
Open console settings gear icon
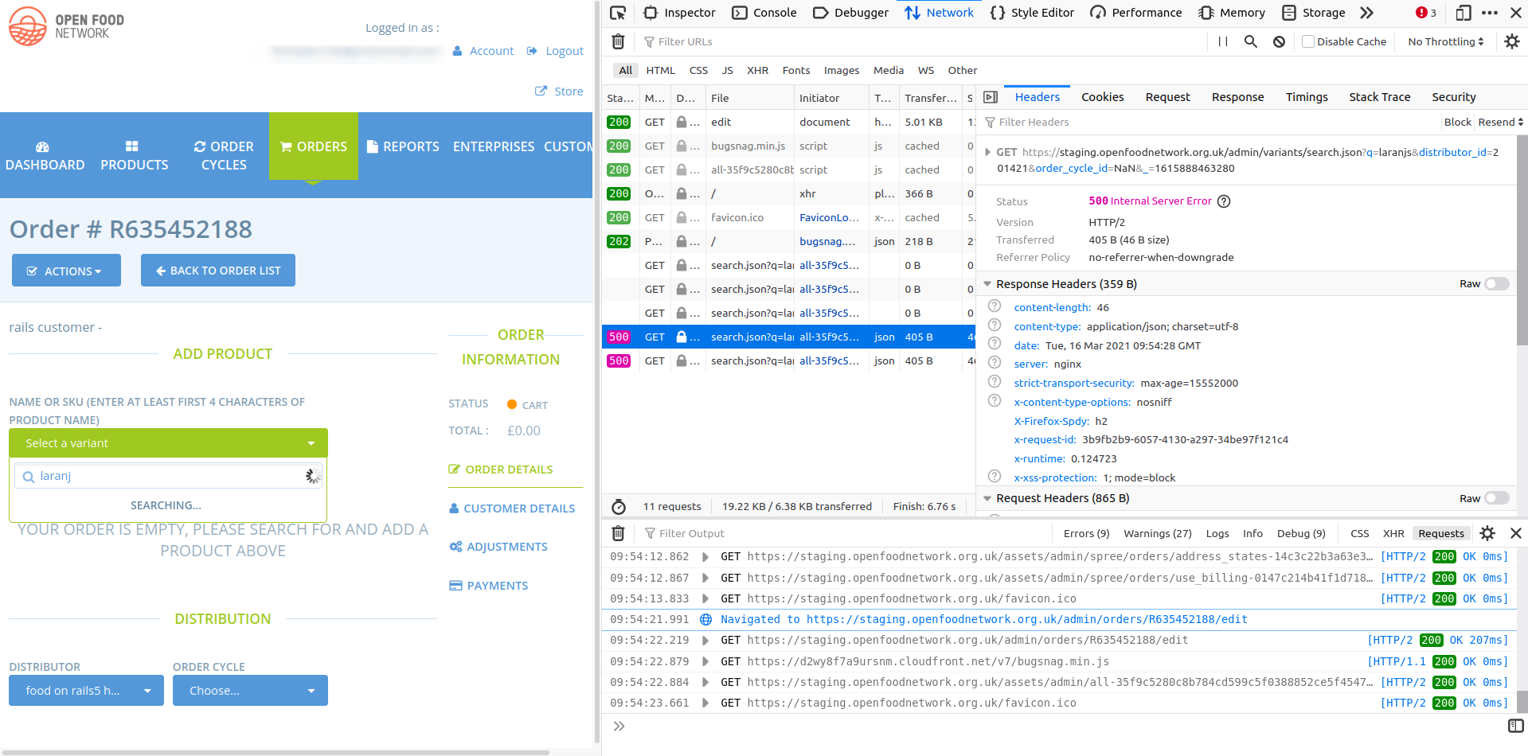point(1487,533)
